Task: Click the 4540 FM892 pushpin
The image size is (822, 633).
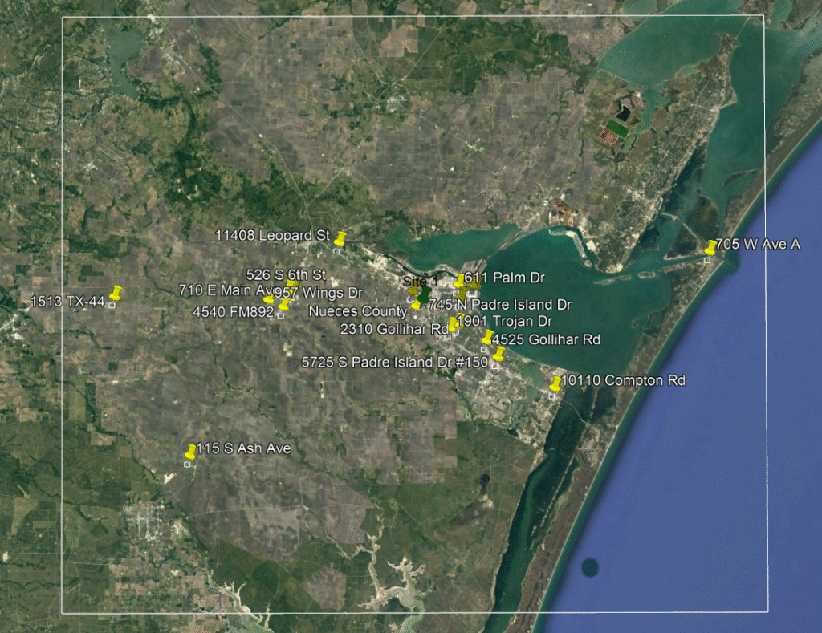Action: coord(283,305)
